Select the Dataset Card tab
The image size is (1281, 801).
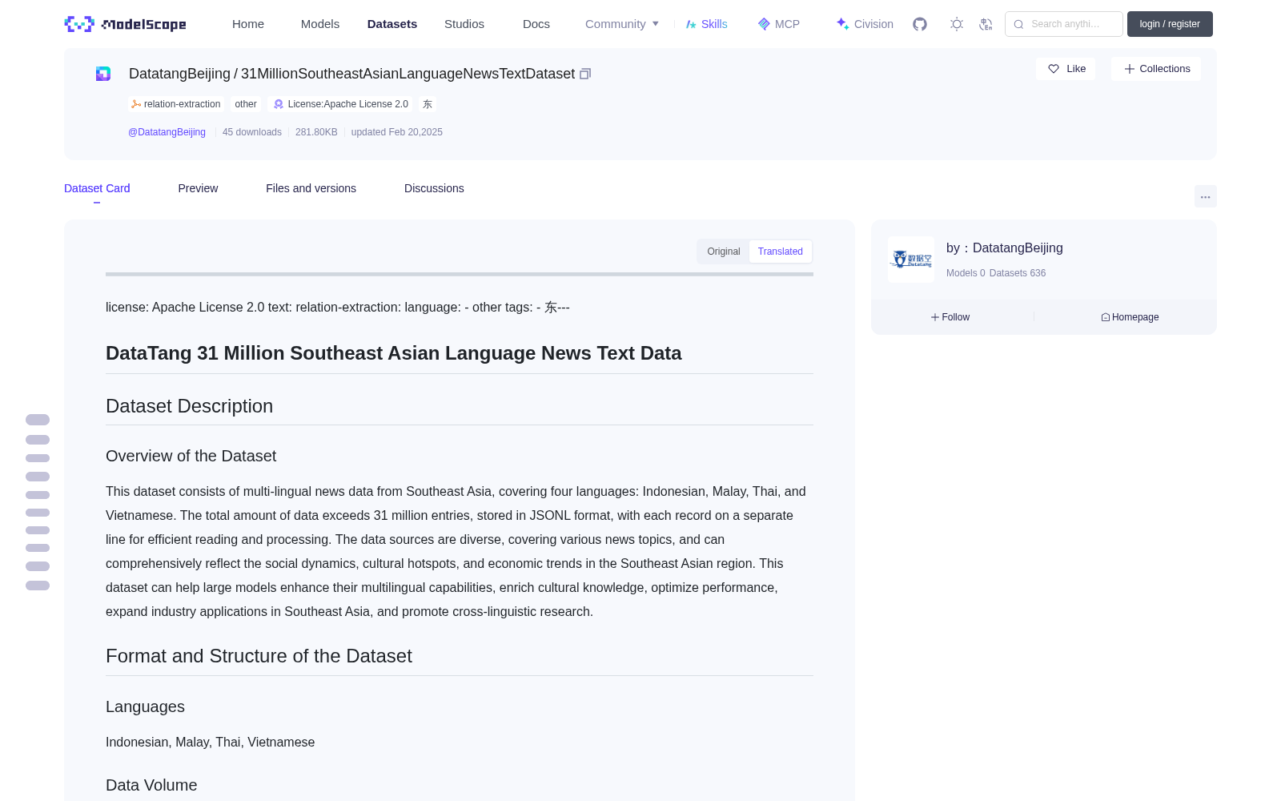tap(97, 188)
